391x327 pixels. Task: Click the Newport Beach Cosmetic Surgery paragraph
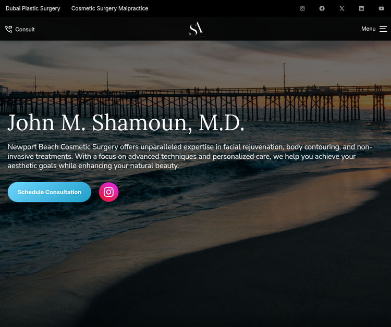(190, 156)
